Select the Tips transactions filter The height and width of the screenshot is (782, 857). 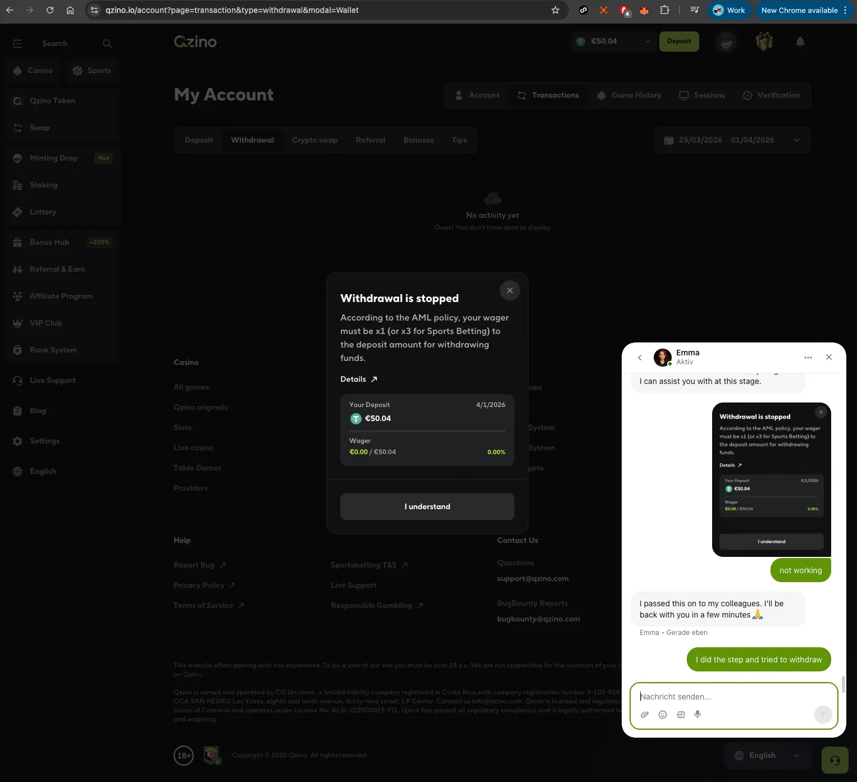(459, 140)
